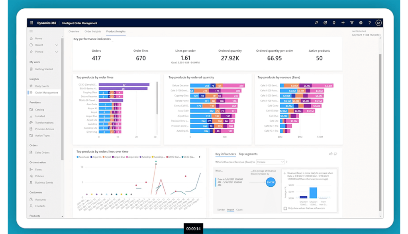Sort key influencers by Count

click(239, 210)
